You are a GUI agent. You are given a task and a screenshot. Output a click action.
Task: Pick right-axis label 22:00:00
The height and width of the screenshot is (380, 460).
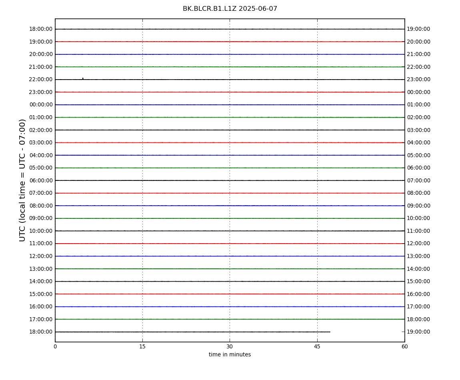click(419, 67)
